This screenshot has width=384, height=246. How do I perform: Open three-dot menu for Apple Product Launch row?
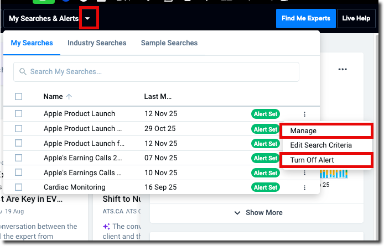(x=304, y=114)
